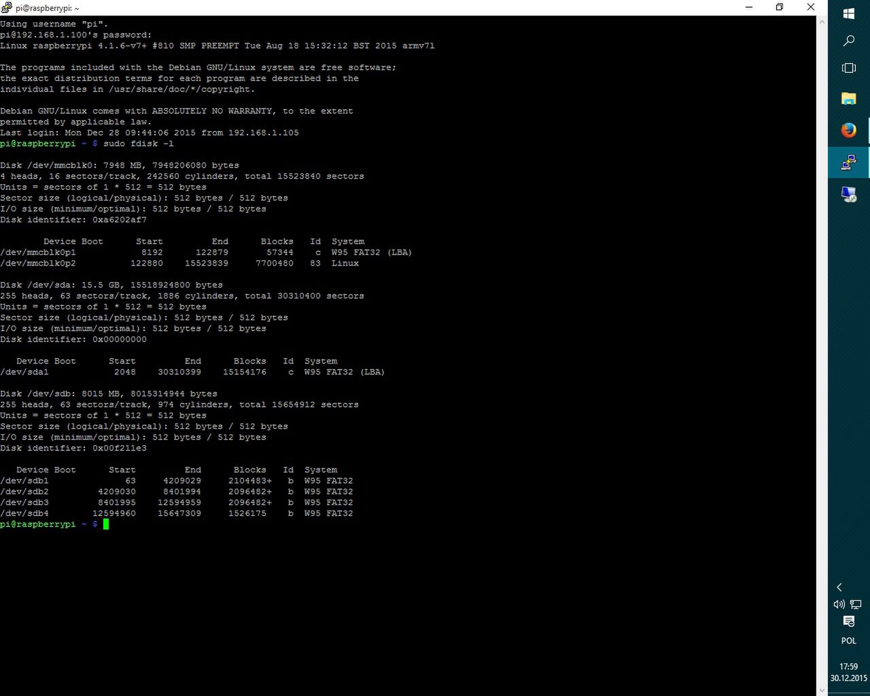Open the Remote Desktop taskbar icon

(849, 195)
